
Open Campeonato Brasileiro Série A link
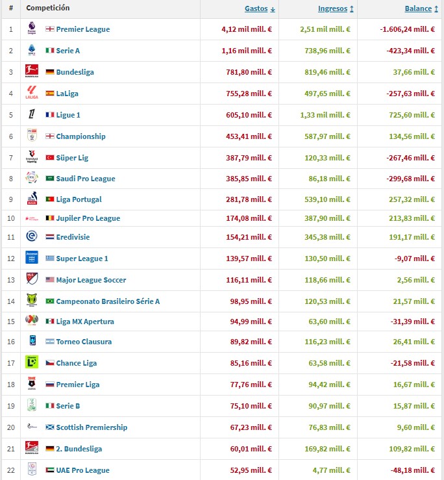tap(108, 301)
